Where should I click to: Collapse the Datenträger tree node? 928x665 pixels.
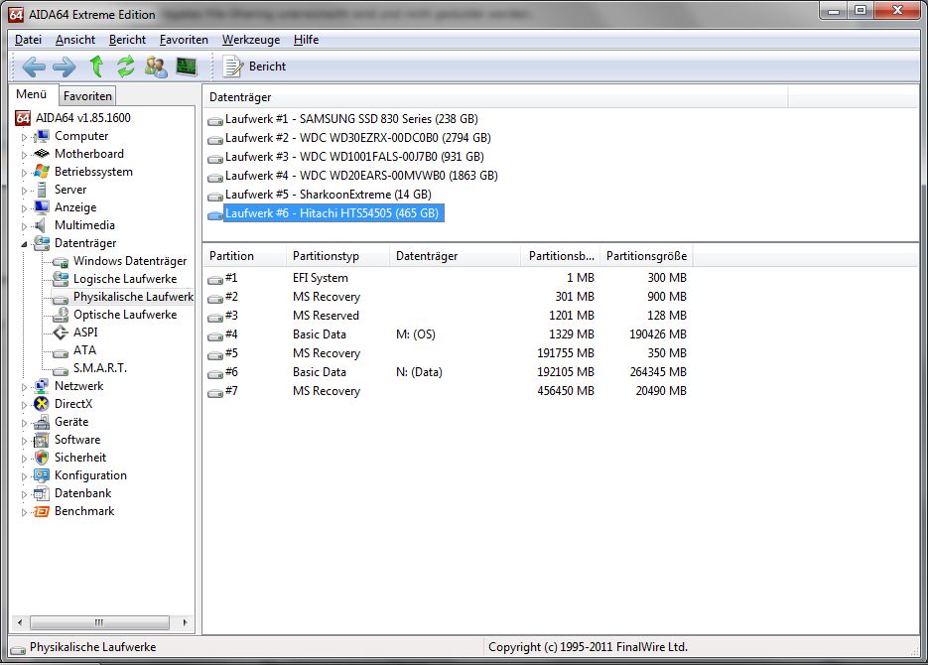tap(25, 243)
